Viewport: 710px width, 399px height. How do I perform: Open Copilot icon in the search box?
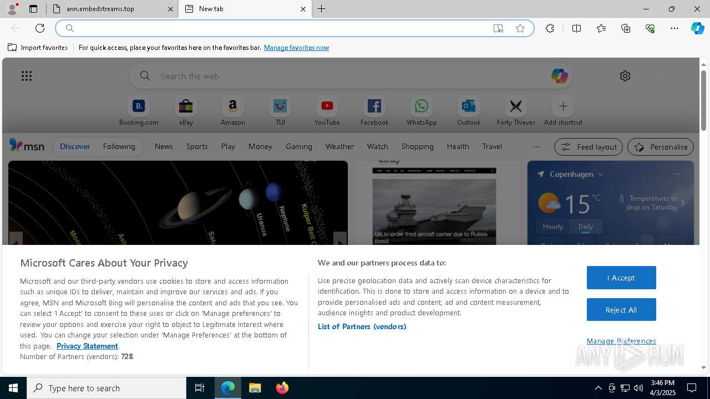(559, 76)
